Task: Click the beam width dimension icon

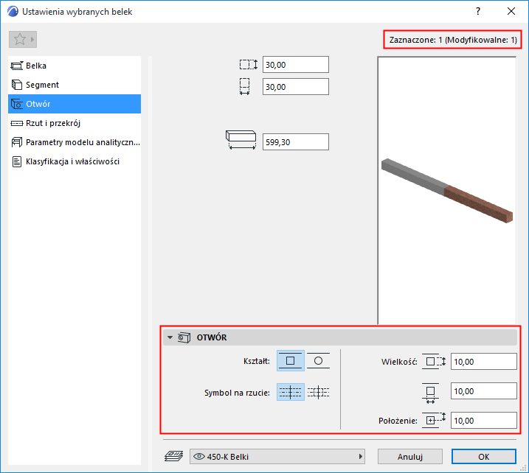Action: (245, 87)
